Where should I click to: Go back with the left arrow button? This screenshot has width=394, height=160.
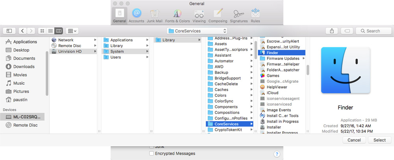pyautogui.click(x=22, y=31)
